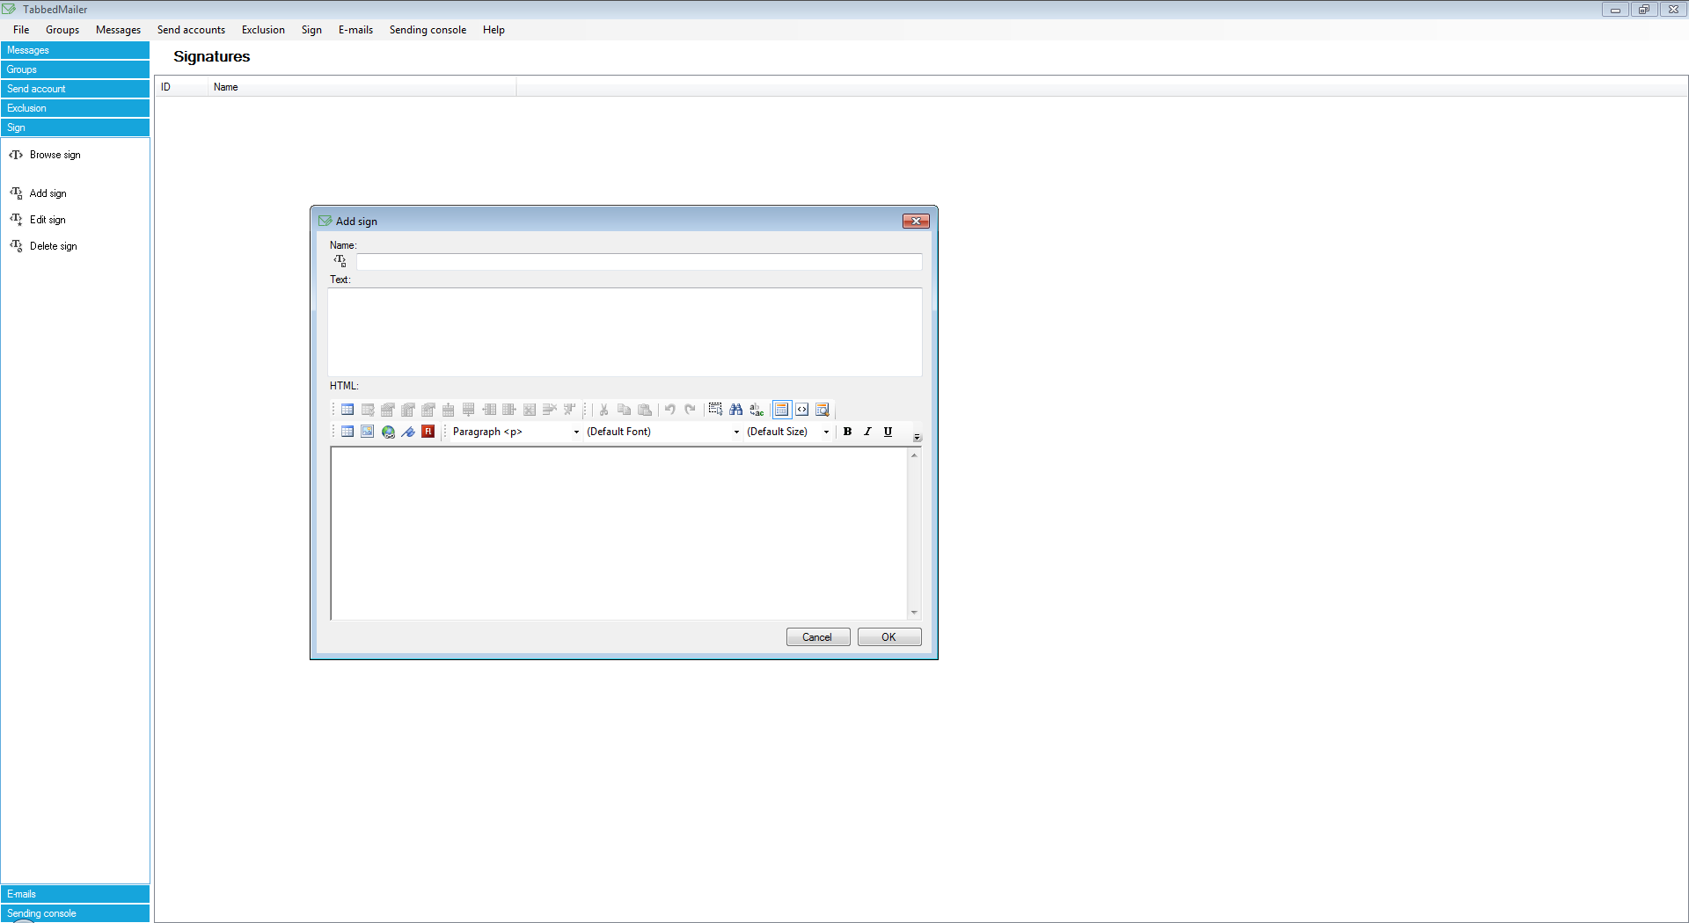Click the ID column header

pyautogui.click(x=182, y=87)
